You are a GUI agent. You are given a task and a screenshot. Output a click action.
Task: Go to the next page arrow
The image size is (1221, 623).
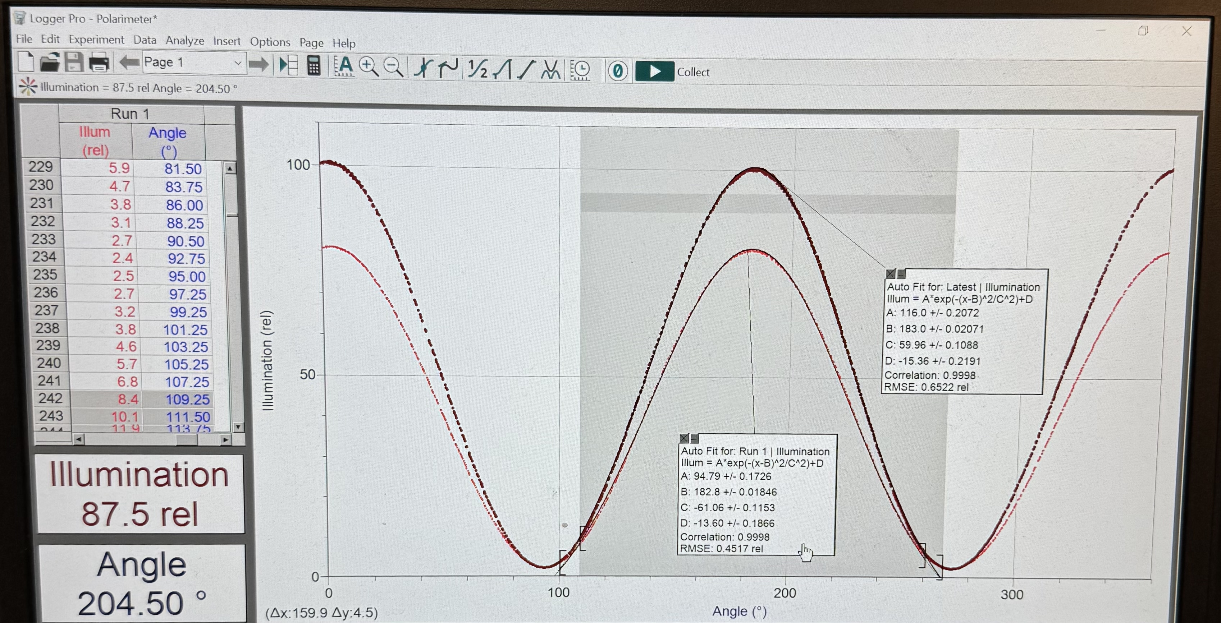(259, 64)
